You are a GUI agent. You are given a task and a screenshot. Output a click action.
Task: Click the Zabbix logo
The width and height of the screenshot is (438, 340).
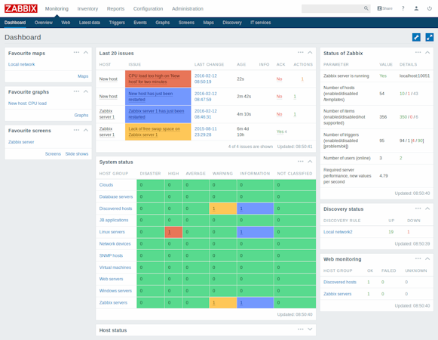coord(21,8)
